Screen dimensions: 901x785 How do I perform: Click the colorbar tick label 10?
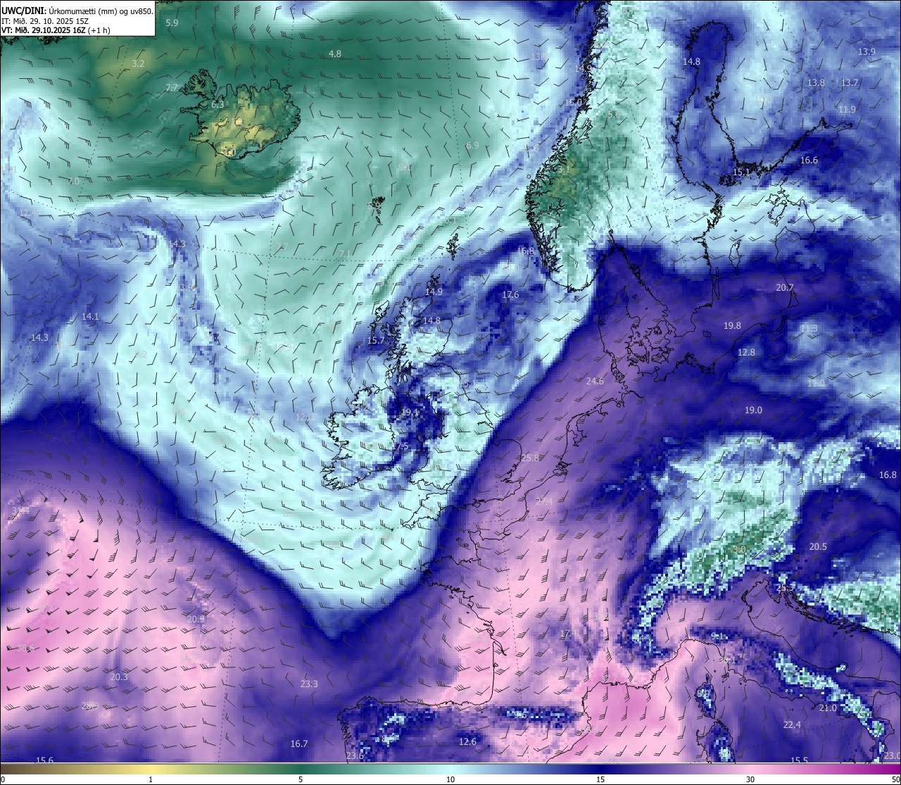click(450, 780)
